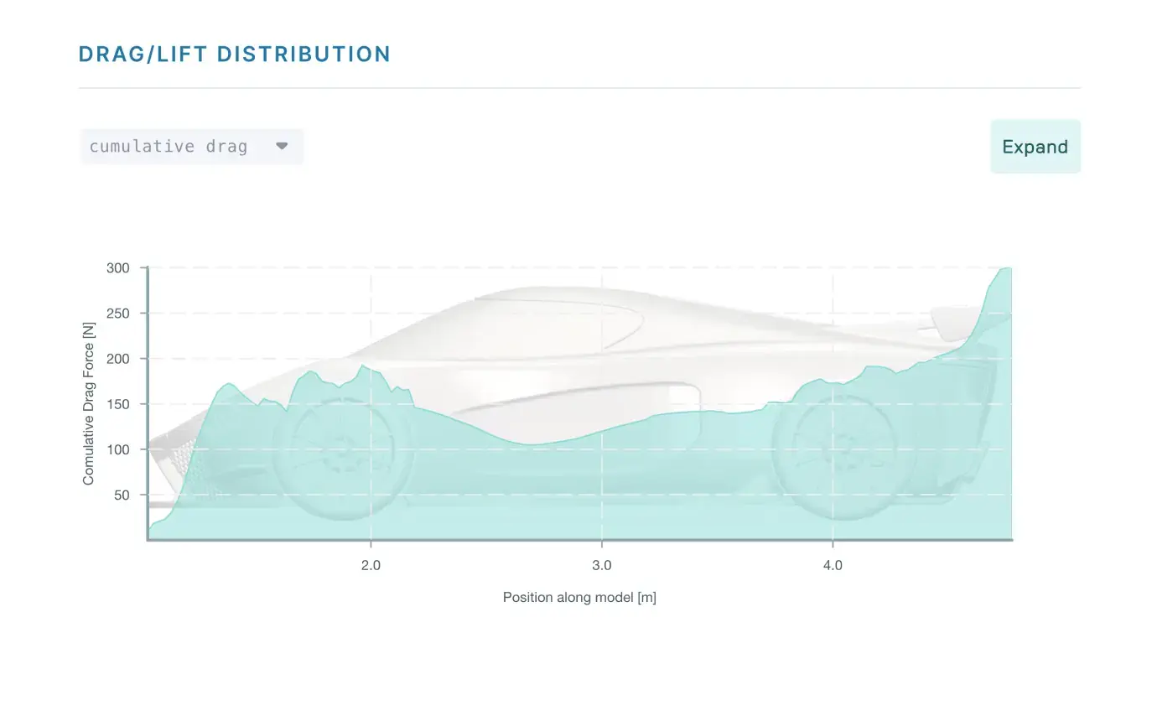This screenshot has width=1157, height=721.
Task: Click the peak of the drag curve
Action: pos(1006,270)
